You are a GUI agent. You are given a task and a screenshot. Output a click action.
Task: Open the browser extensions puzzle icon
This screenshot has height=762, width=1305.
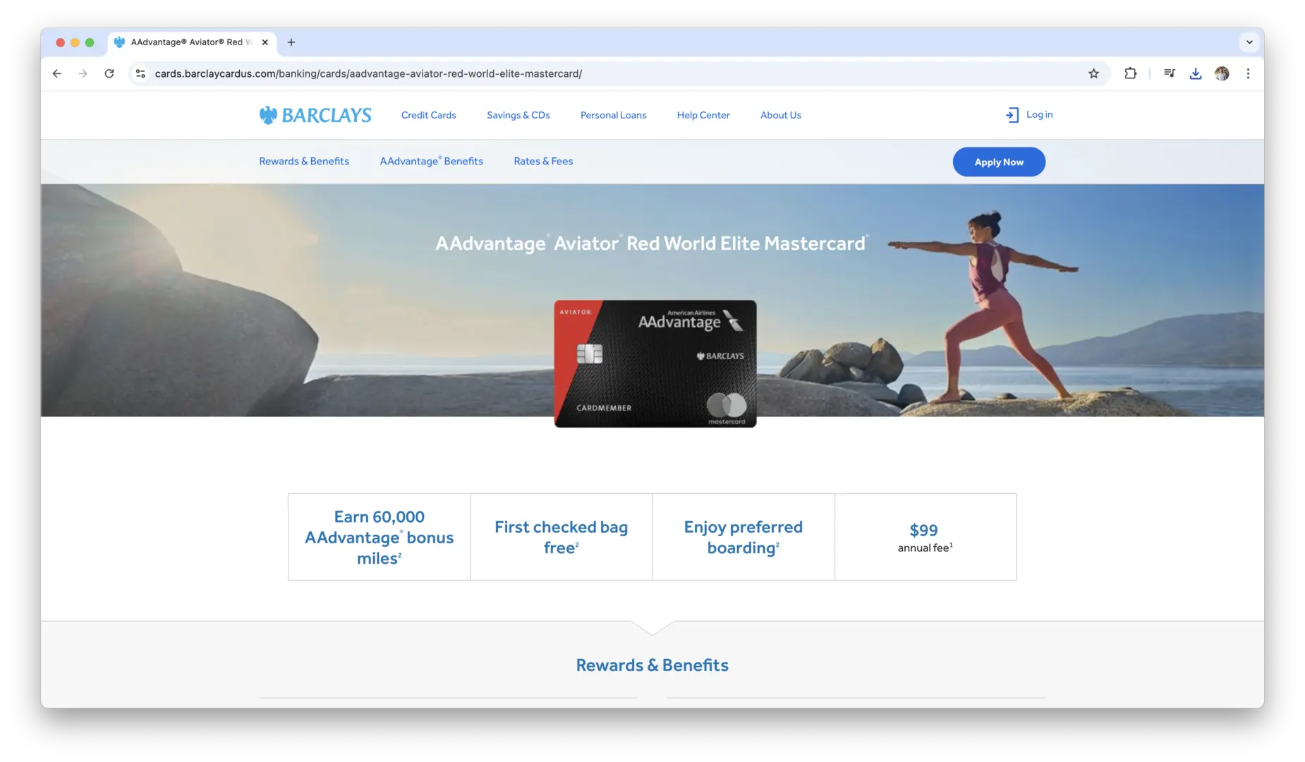(1130, 73)
